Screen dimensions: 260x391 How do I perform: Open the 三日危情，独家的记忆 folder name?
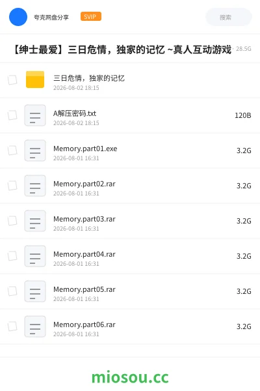[89, 78]
